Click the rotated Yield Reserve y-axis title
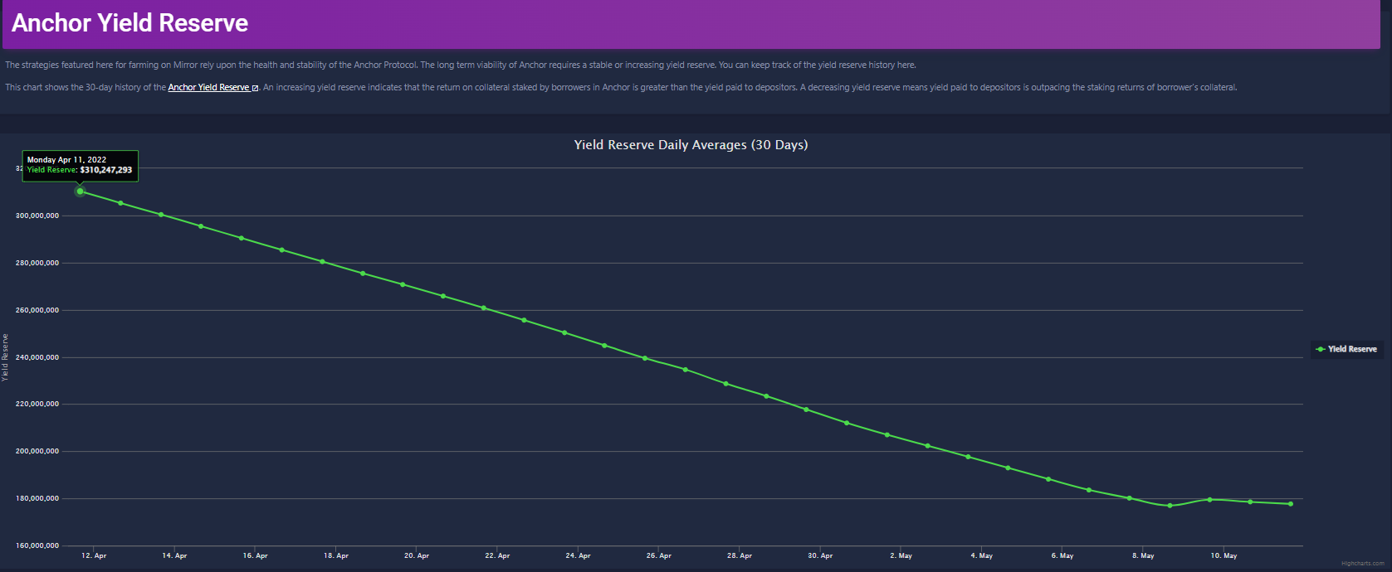The width and height of the screenshot is (1392, 572). coord(5,357)
